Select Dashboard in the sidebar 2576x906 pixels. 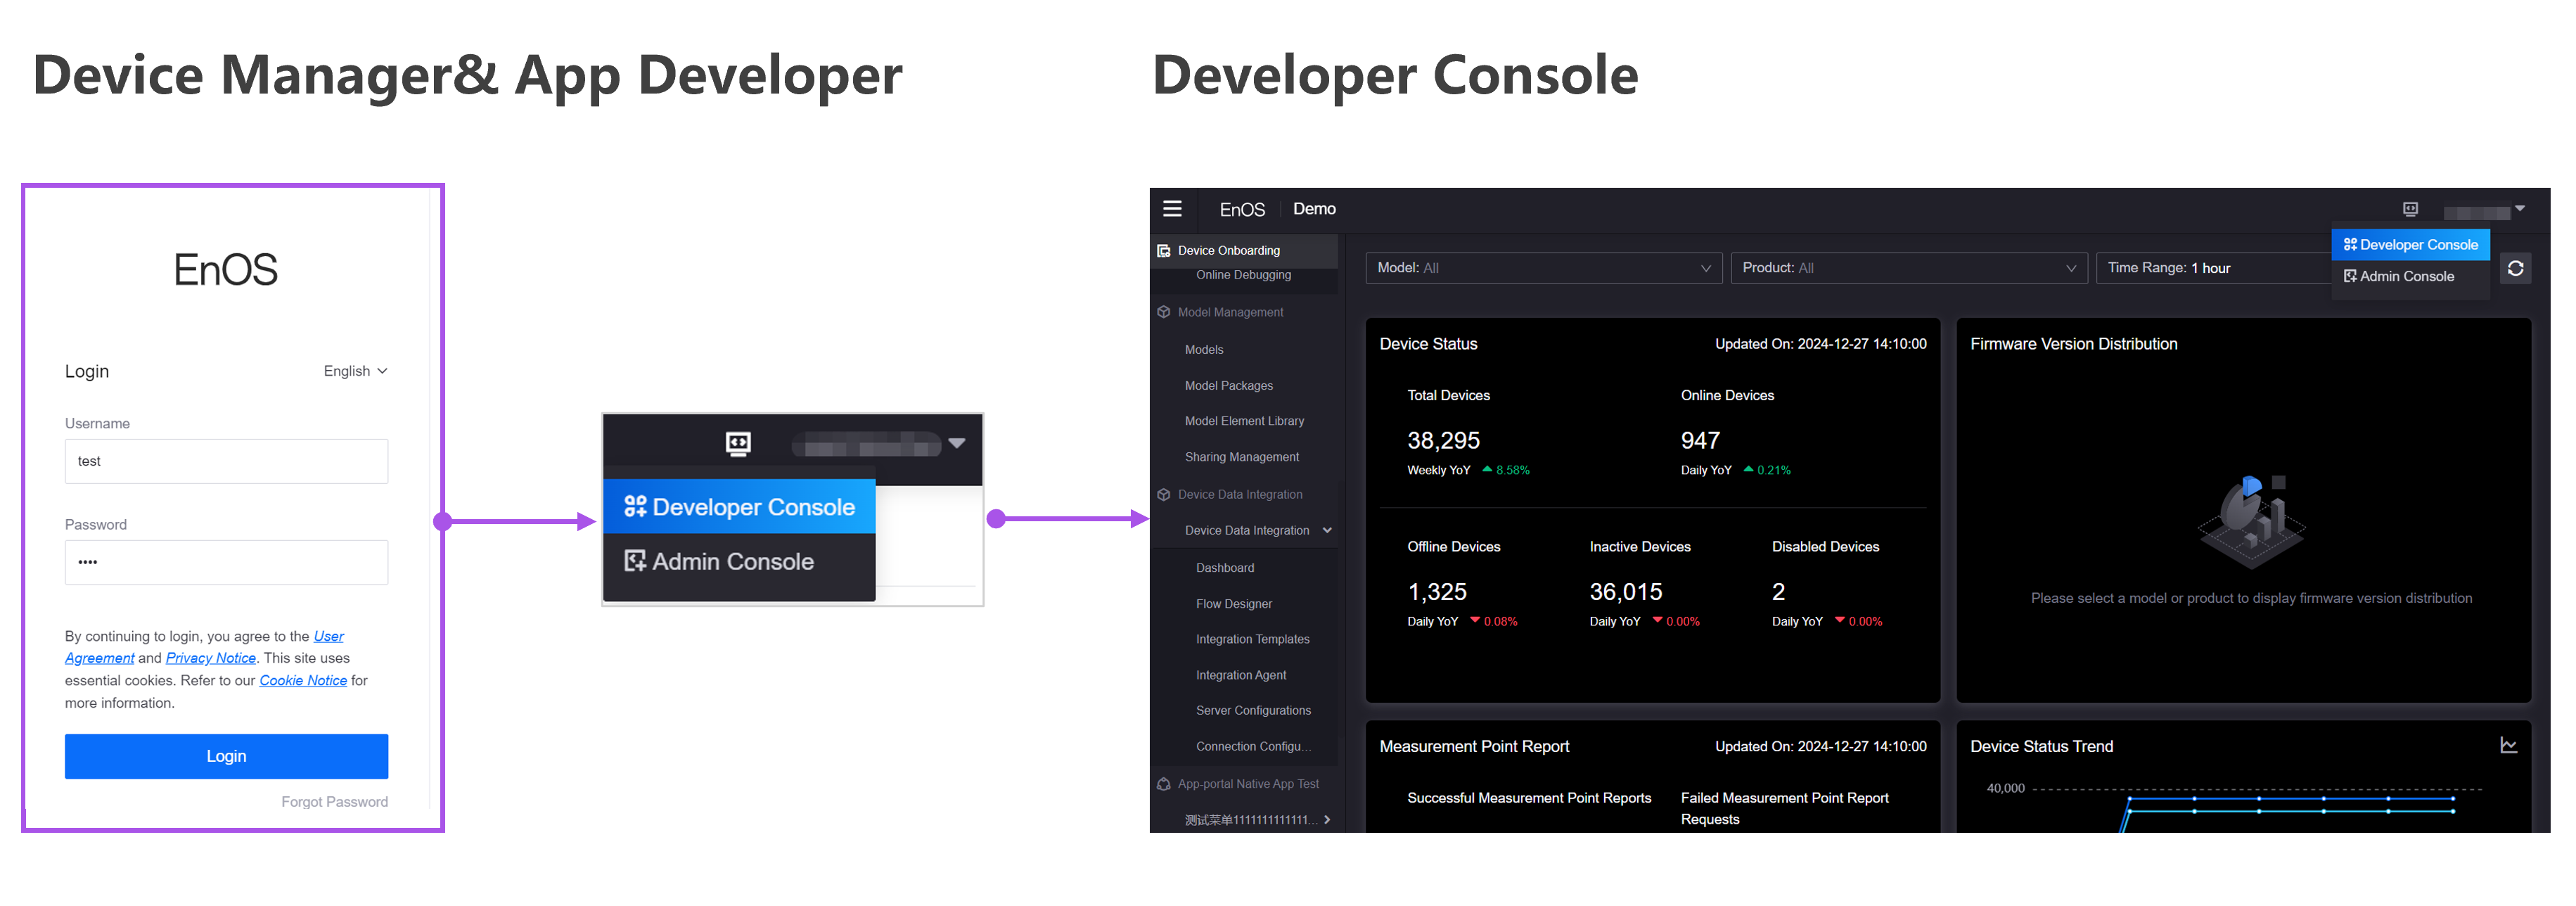pos(1224,567)
